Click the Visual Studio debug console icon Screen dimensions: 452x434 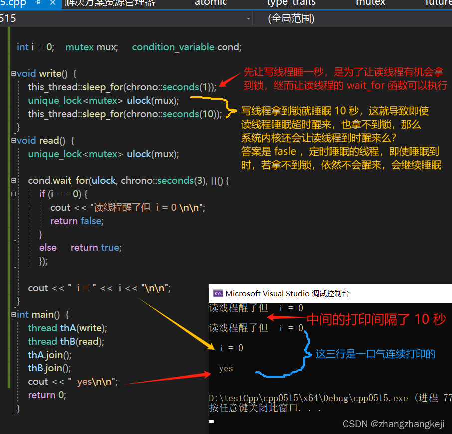pyautogui.click(x=218, y=294)
